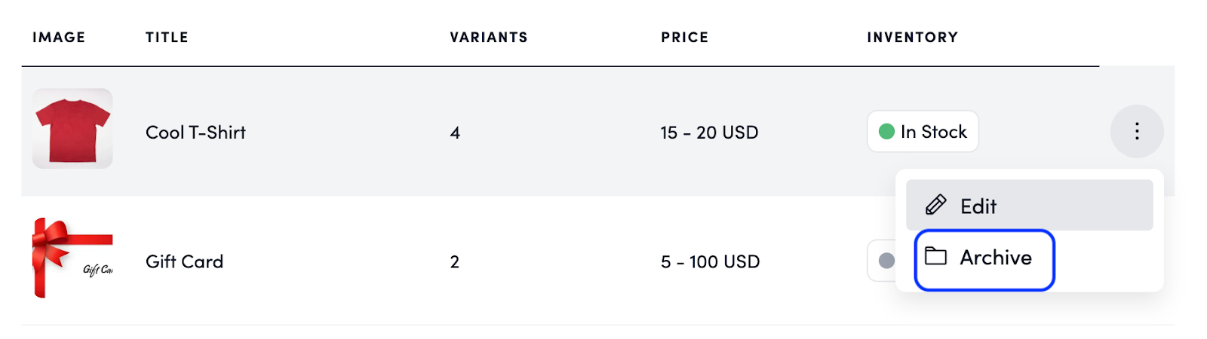
Task: Sort by the INVENTORY column header
Action: pyautogui.click(x=912, y=38)
